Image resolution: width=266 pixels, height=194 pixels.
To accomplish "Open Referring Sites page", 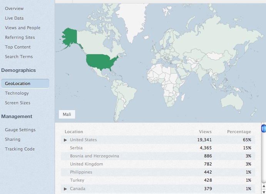I will (x=20, y=37).
